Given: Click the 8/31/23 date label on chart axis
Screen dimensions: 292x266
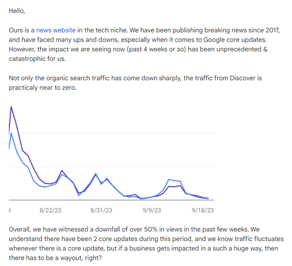Looking at the screenshot, I should 101,210.
